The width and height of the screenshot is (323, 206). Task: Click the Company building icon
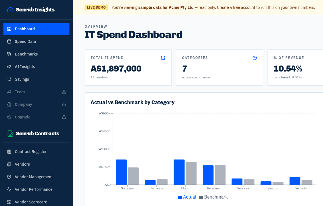(x=9, y=104)
